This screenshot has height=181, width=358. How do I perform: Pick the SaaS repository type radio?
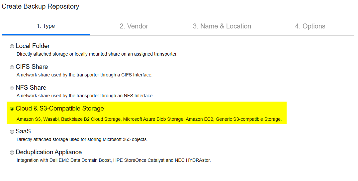(12, 132)
